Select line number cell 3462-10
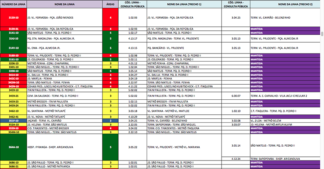 click(13, 111)
